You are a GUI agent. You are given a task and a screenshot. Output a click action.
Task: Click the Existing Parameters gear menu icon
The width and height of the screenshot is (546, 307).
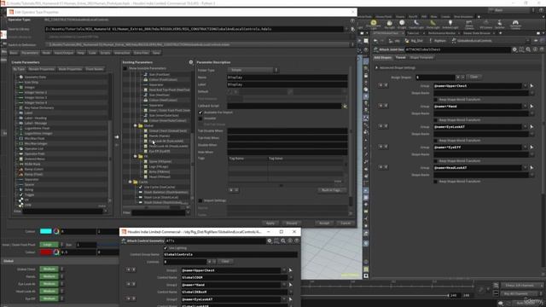(x=191, y=62)
